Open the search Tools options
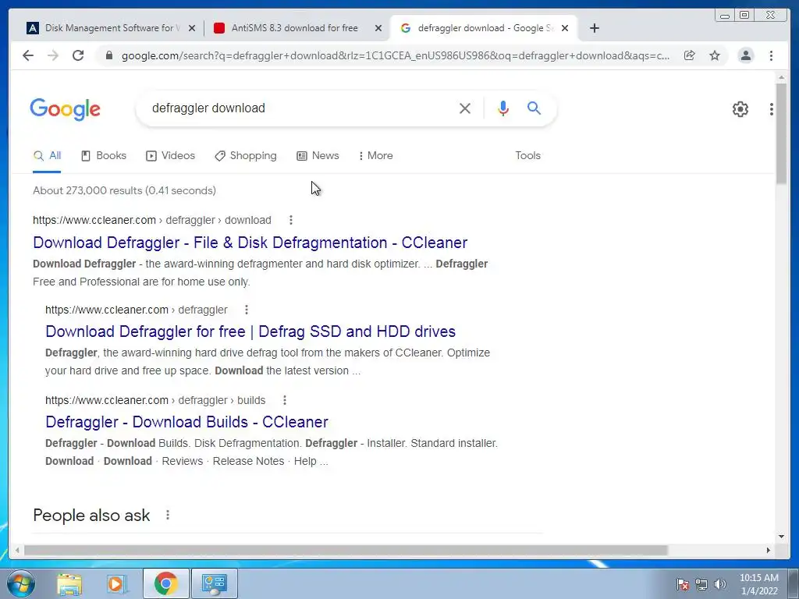799x599 pixels. click(x=528, y=155)
